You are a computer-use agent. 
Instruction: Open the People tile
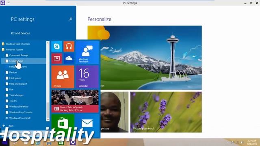[63, 77]
